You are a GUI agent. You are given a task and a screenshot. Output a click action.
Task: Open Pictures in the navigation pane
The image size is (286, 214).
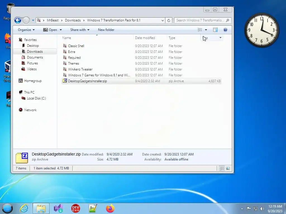(x=32, y=63)
